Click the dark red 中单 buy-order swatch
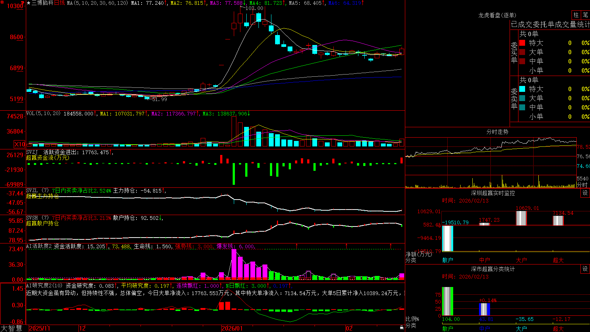 (522, 61)
